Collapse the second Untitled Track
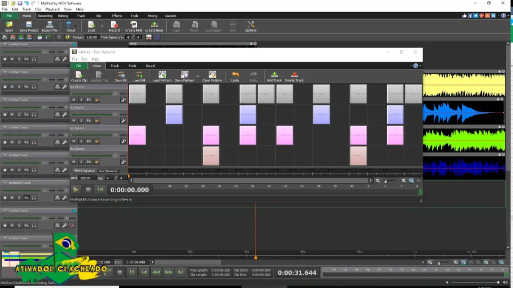The width and height of the screenshot is (513, 288). pos(5,72)
